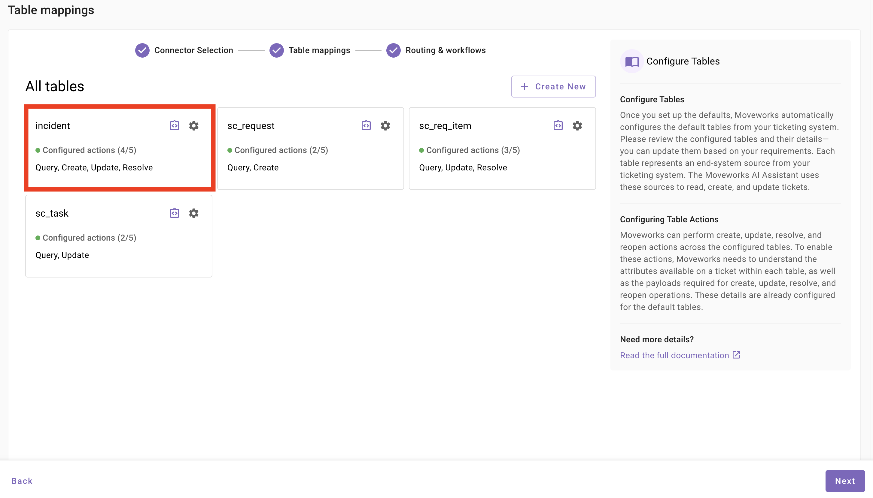
Task: Click the Configure Tables book icon
Action: tap(631, 61)
